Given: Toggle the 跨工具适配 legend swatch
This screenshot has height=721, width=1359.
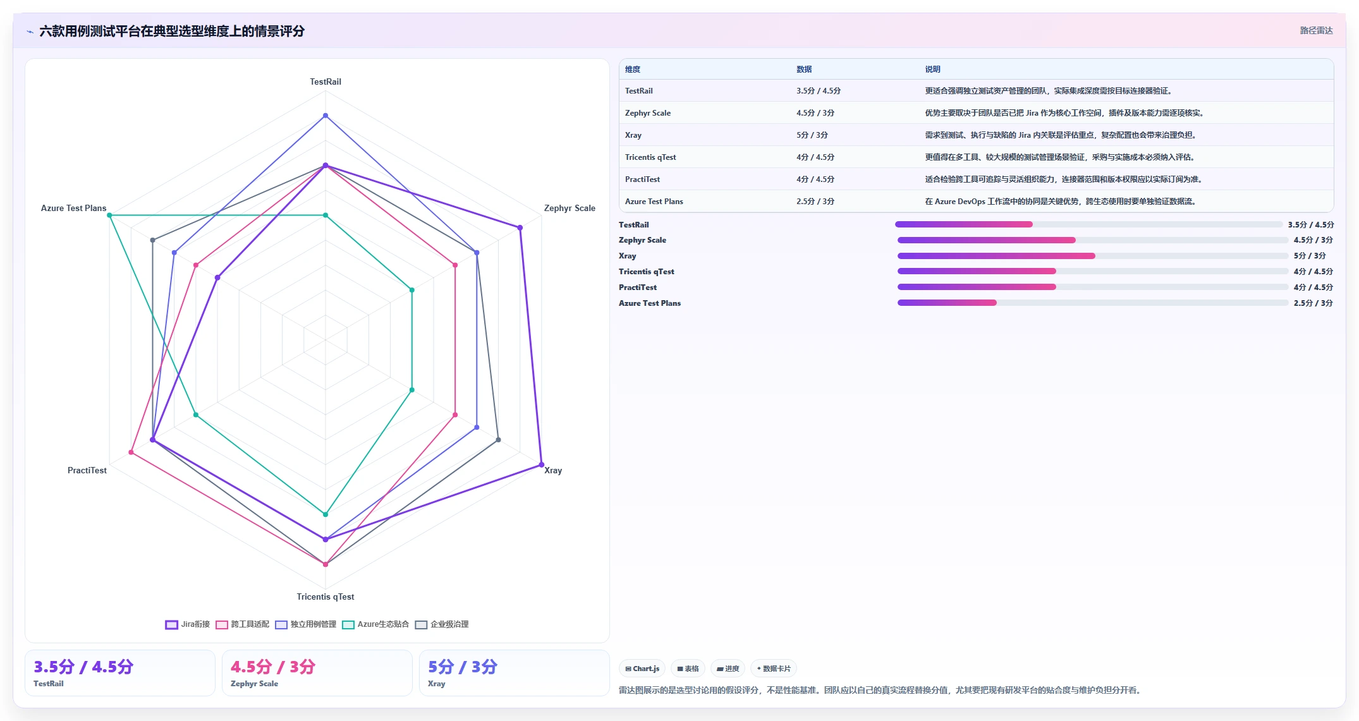Looking at the screenshot, I should coord(221,624).
